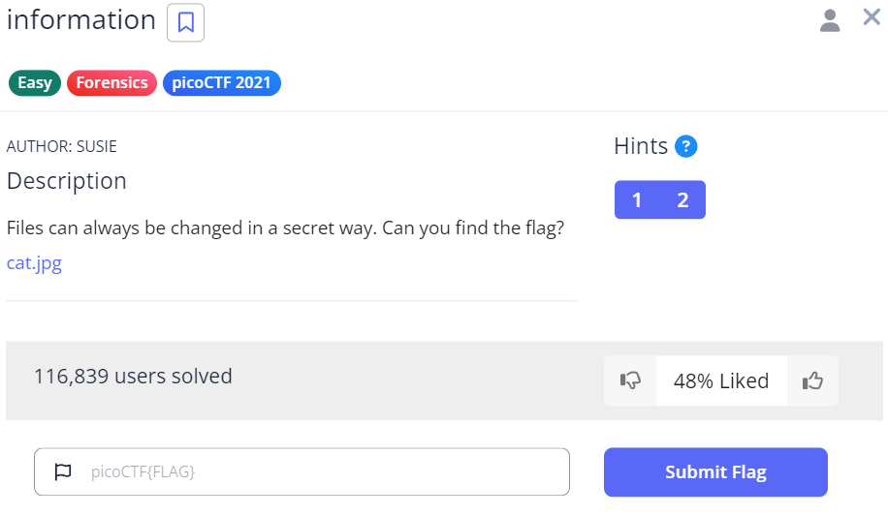Focus the picoCTF{FLAG} input field
This screenshot has height=516, width=888.
click(x=320, y=472)
